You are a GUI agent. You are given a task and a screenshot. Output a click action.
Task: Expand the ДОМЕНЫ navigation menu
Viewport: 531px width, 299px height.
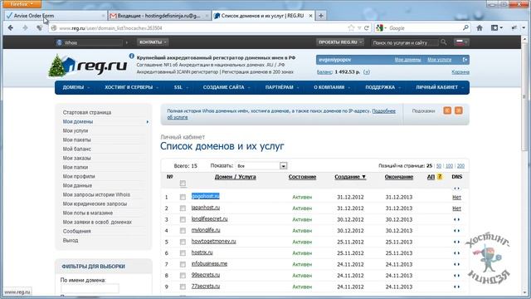(76, 87)
